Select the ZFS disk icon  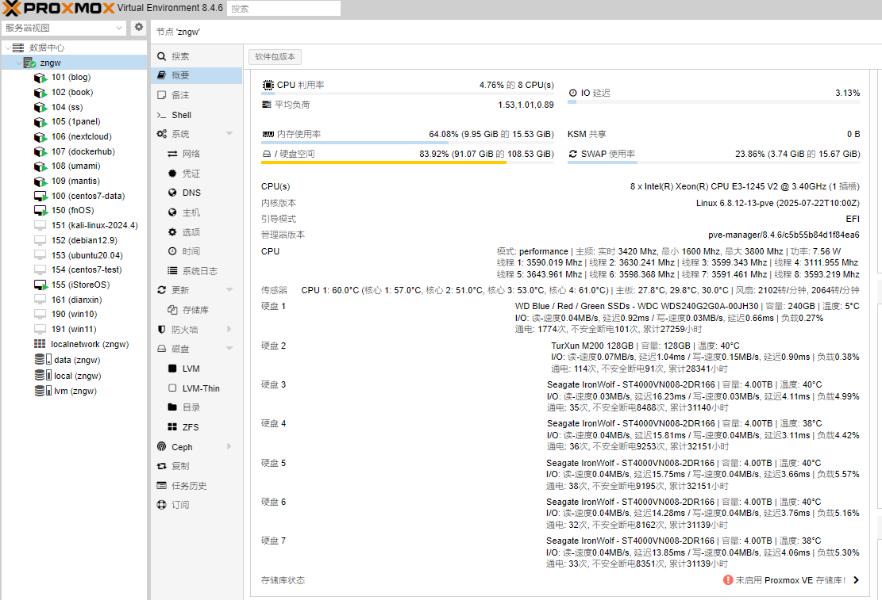tap(172, 427)
